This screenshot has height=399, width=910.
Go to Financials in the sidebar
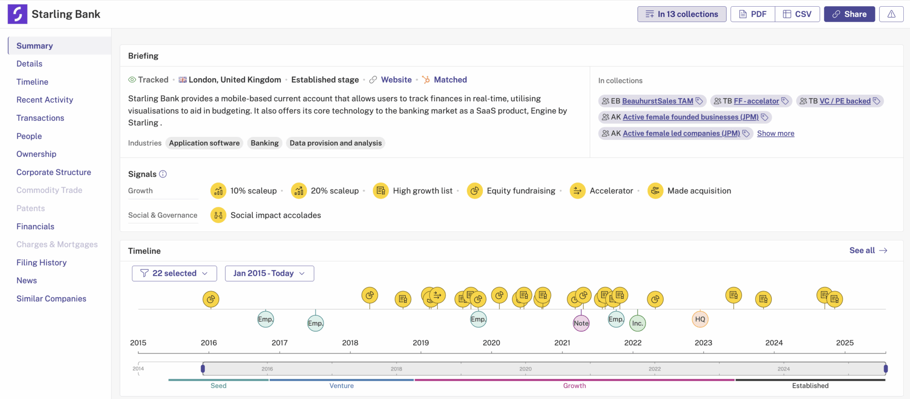point(35,227)
